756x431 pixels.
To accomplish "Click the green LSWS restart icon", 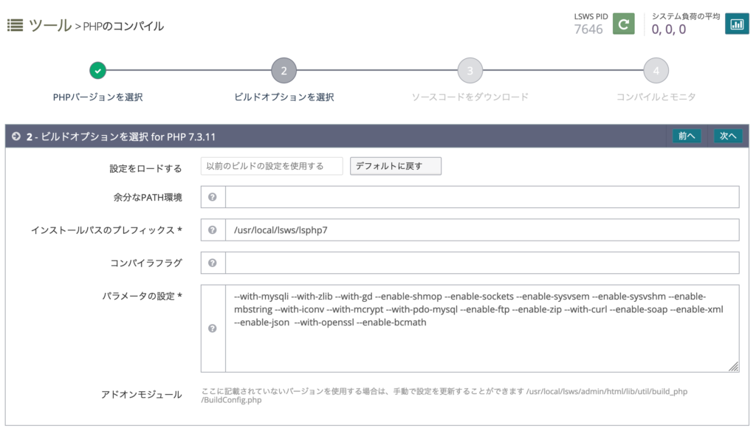I will click(x=624, y=24).
